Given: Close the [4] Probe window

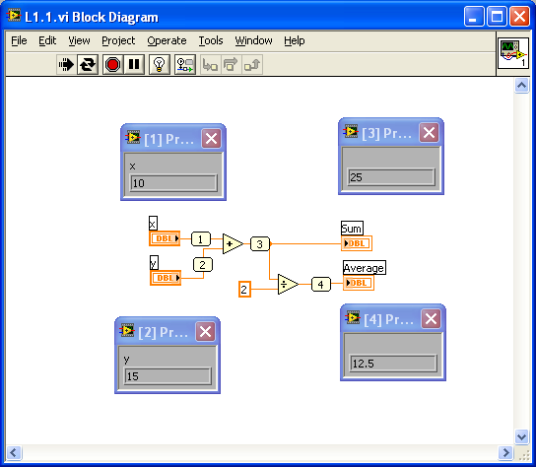Looking at the screenshot, I should click(431, 319).
